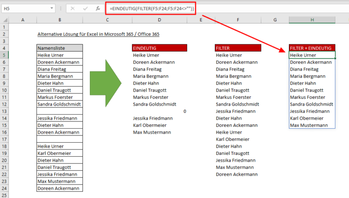Select row header 5
Viewport: 349px width, 198px height.
tap(5, 55)
